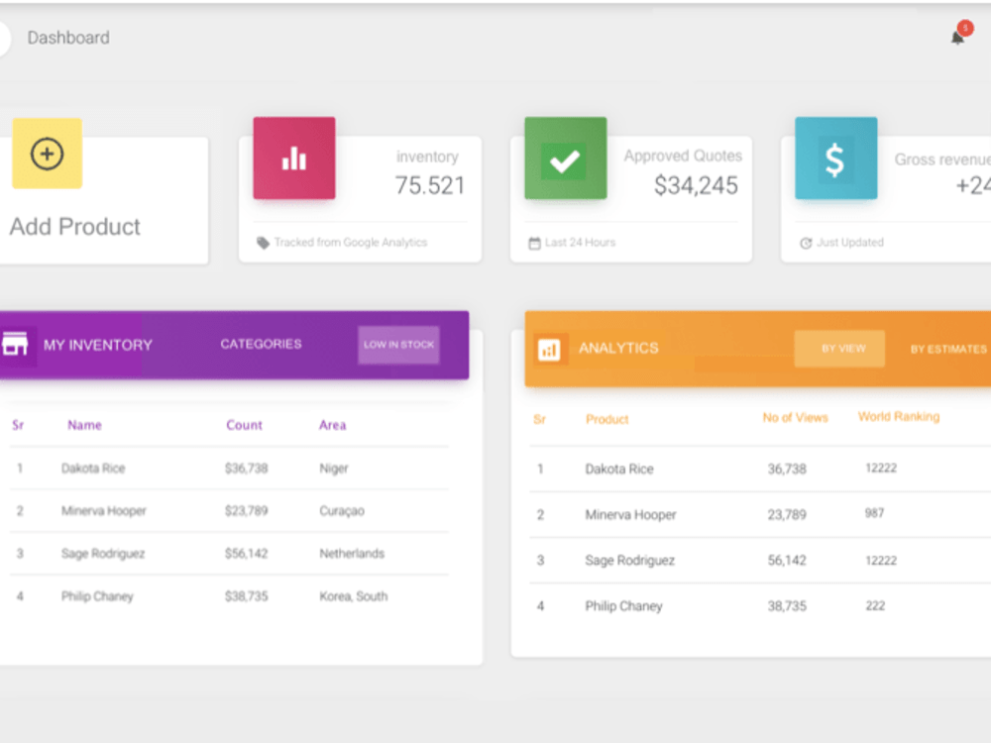
Task: Click the ANALYTICS panel title
Action: pyautogui.click(x=618, y=348)
